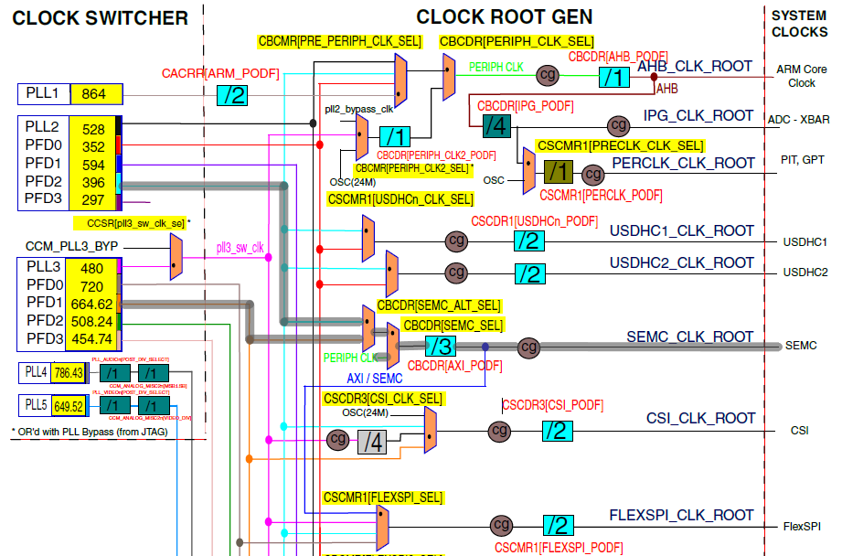Click the AXI / SEMC blue label
This screenshot has height=556, width=842.
[x=374, y=379]
